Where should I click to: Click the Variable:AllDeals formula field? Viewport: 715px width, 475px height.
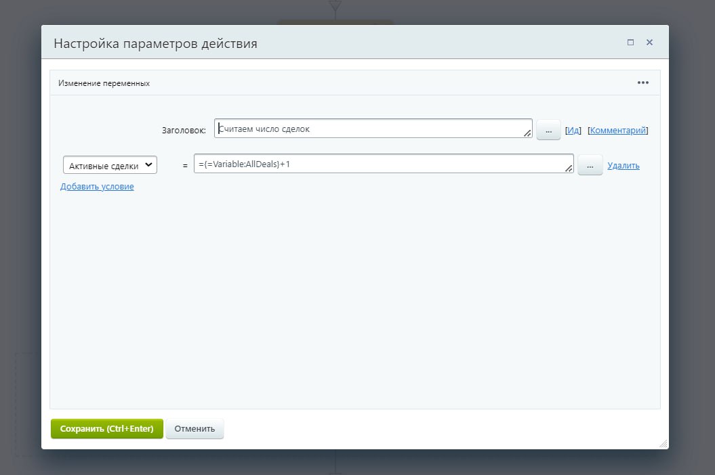[x=384, y=164]
